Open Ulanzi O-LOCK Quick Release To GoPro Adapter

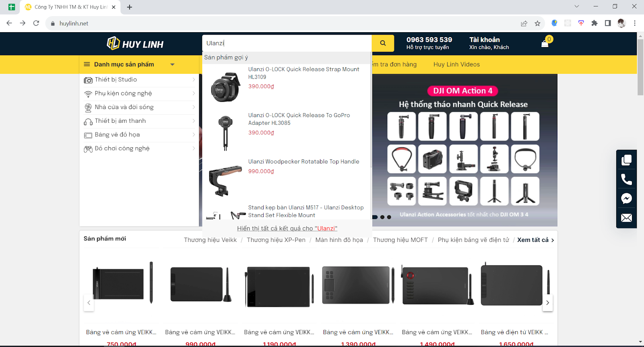tap(299, 119)
